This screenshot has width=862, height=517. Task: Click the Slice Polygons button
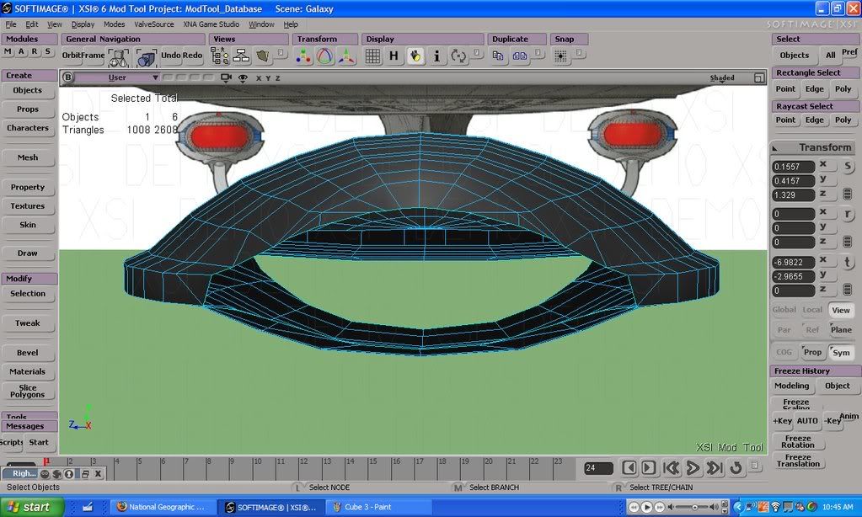pyautogui.click(x=28, y=392)
